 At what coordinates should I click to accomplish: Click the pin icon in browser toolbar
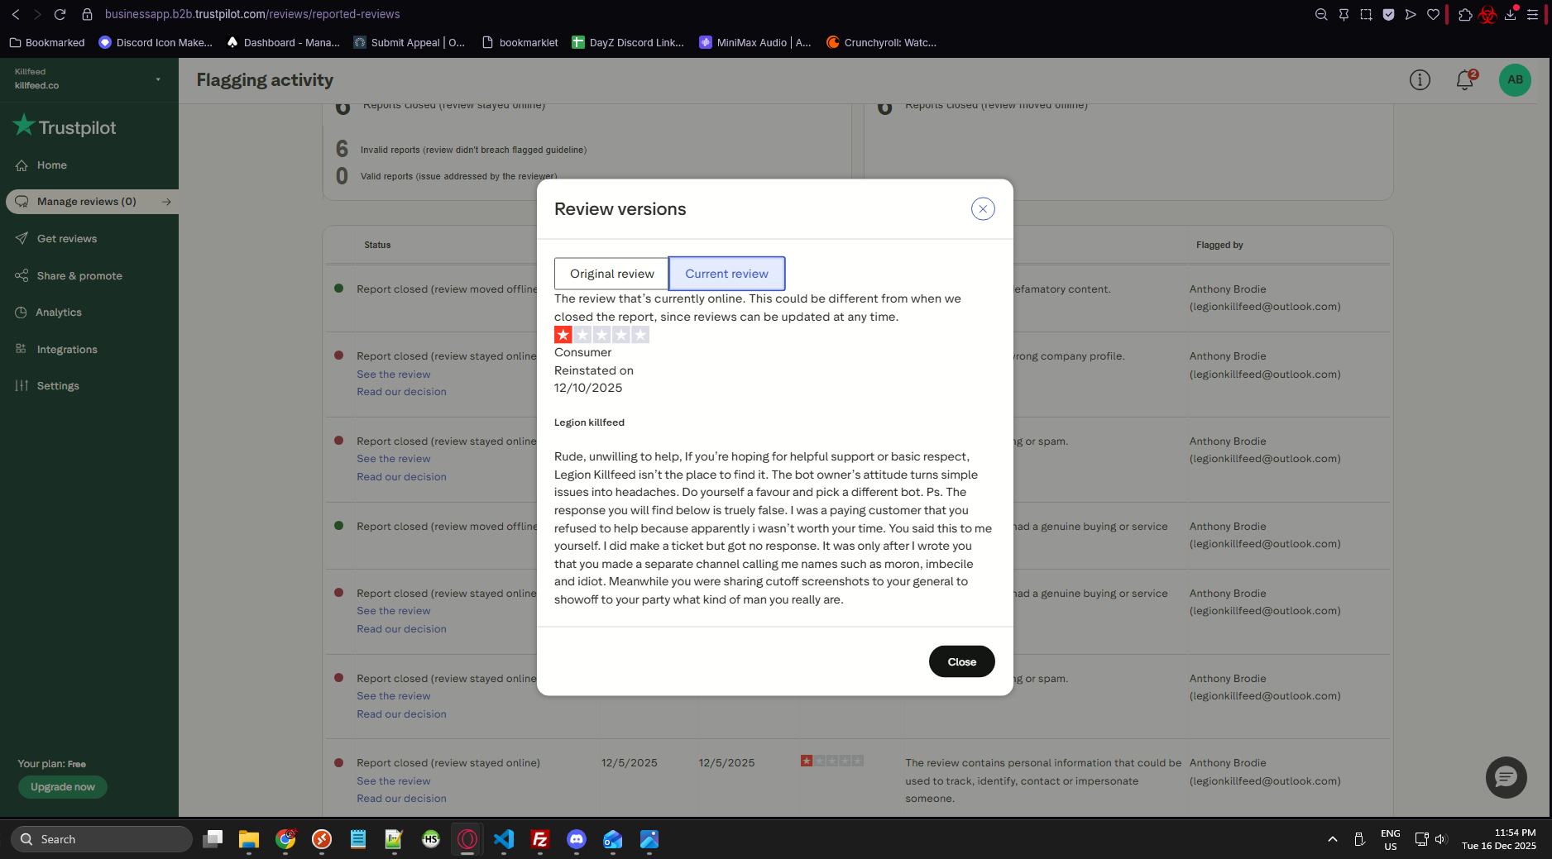(1344, 14)
